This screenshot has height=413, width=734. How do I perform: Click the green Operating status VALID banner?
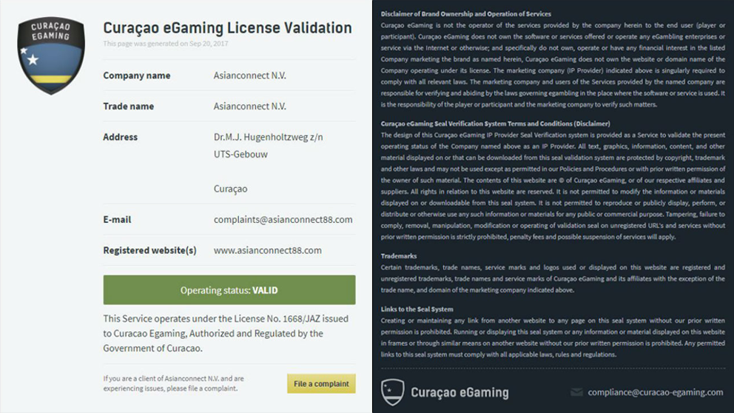229,290
